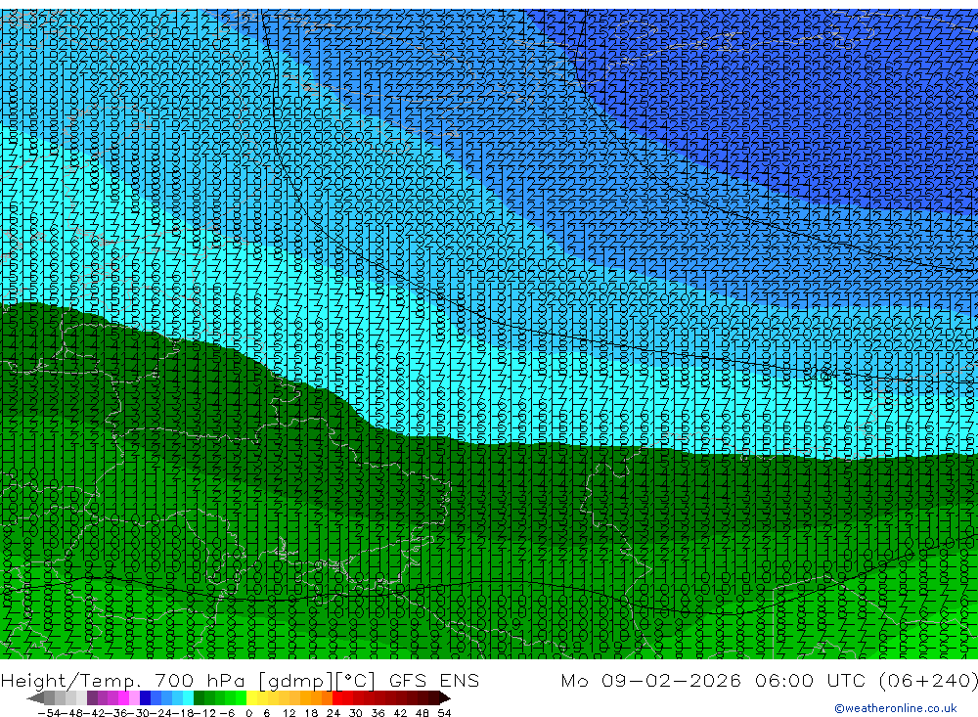The width and height of the screenshot is (978, 717).
Task: Click the '(06+240)' forecast offset text
Action: 928,680
